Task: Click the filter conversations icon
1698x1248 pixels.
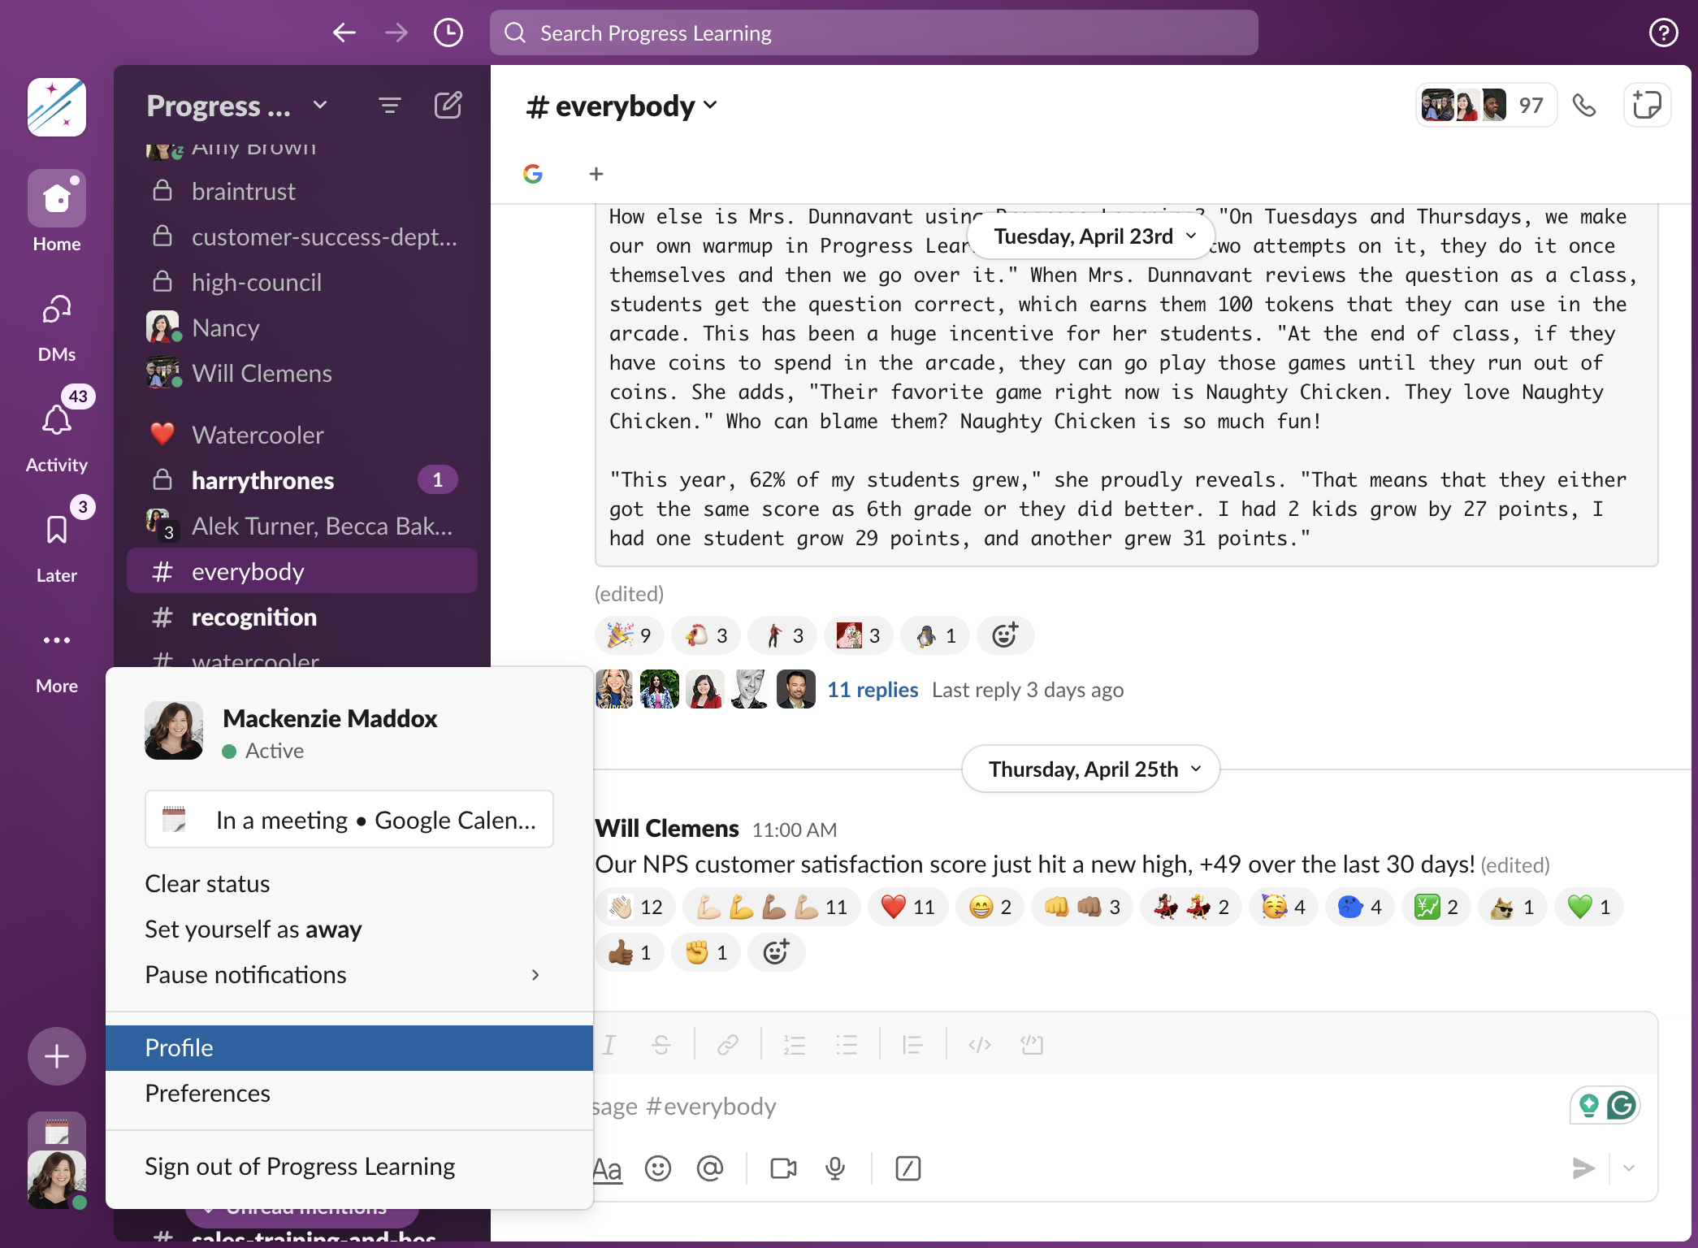Action: [390, 106]
